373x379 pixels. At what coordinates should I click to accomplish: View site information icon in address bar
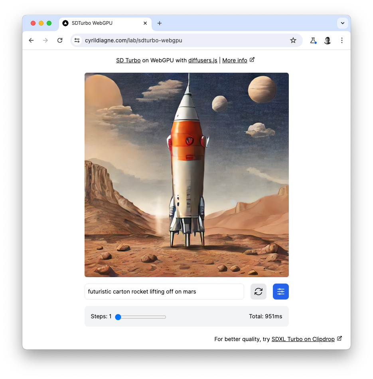[77, 40]
